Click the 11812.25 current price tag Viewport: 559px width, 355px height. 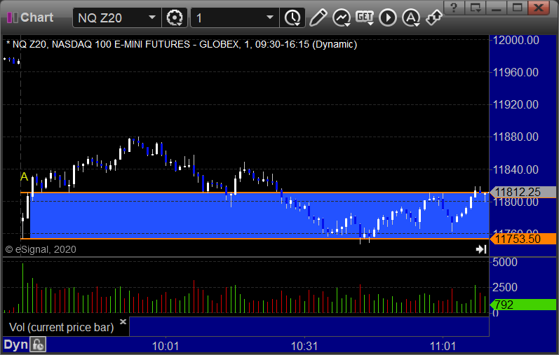[x=523, y=193]
